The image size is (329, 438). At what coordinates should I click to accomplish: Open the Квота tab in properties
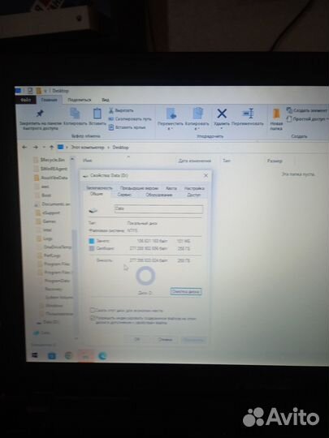(171, 188)
